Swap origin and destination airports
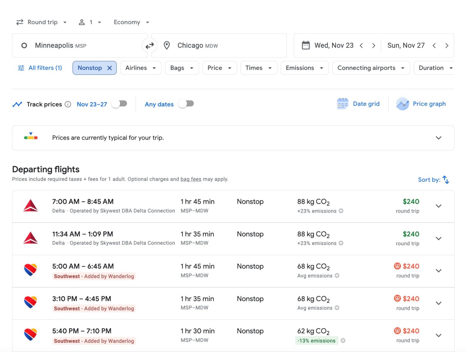The image size is (466, 352). pyautogui.click(x=150, y=45)
